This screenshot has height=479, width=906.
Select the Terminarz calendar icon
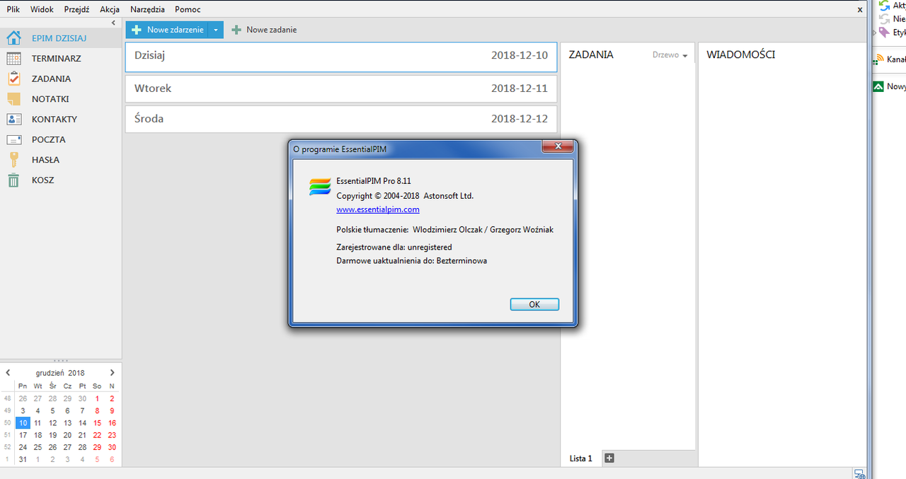point(13,59)
